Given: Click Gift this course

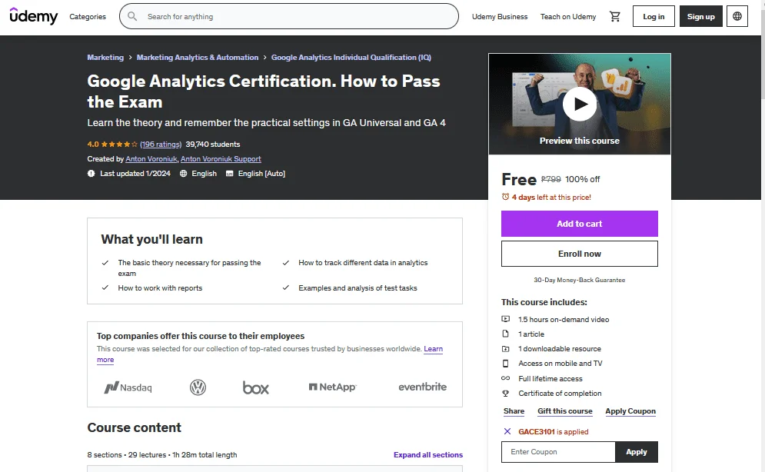Looking at the screenshot, I should click(x=565, y=411).
